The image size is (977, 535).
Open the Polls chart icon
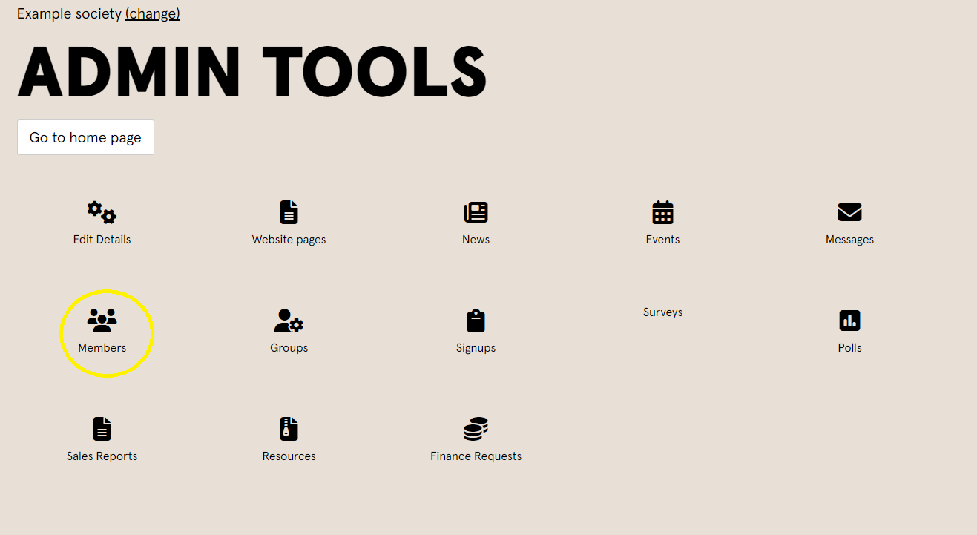pos(849,321)
